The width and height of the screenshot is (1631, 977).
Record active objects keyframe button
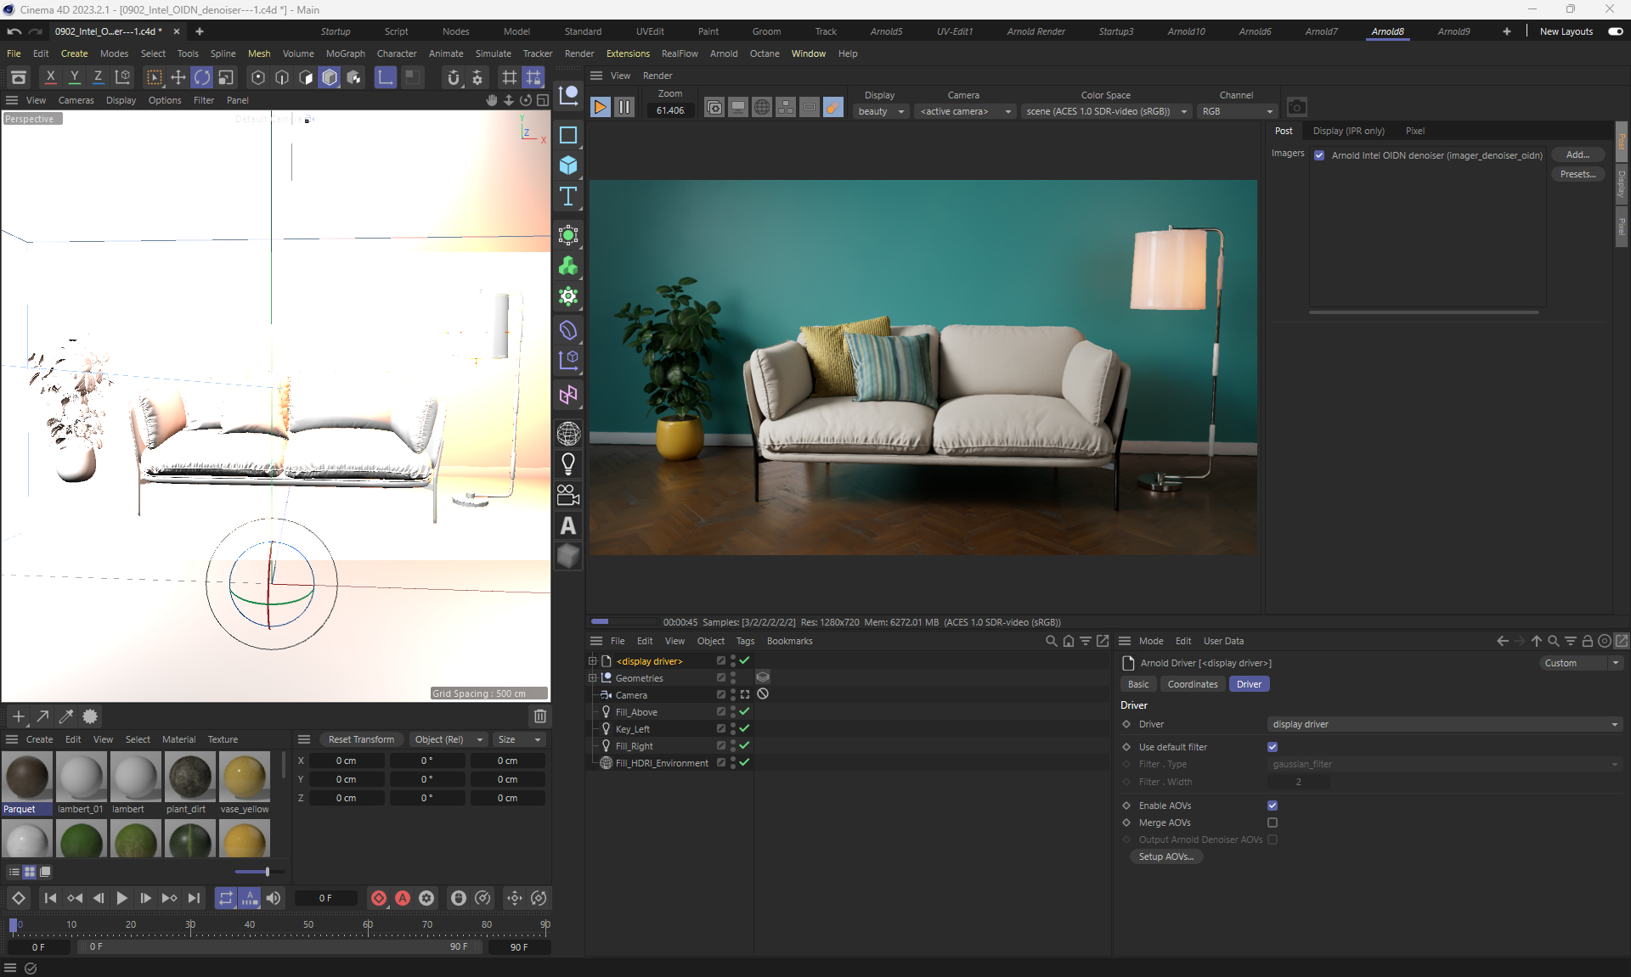click(x=379, y=898)
